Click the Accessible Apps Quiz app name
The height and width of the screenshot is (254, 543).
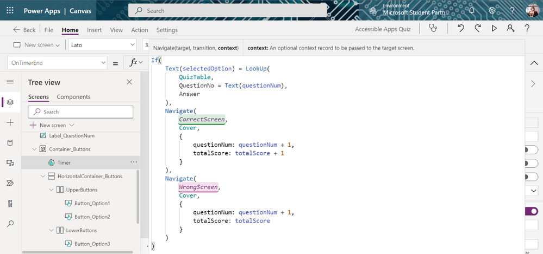pos(383,29)
